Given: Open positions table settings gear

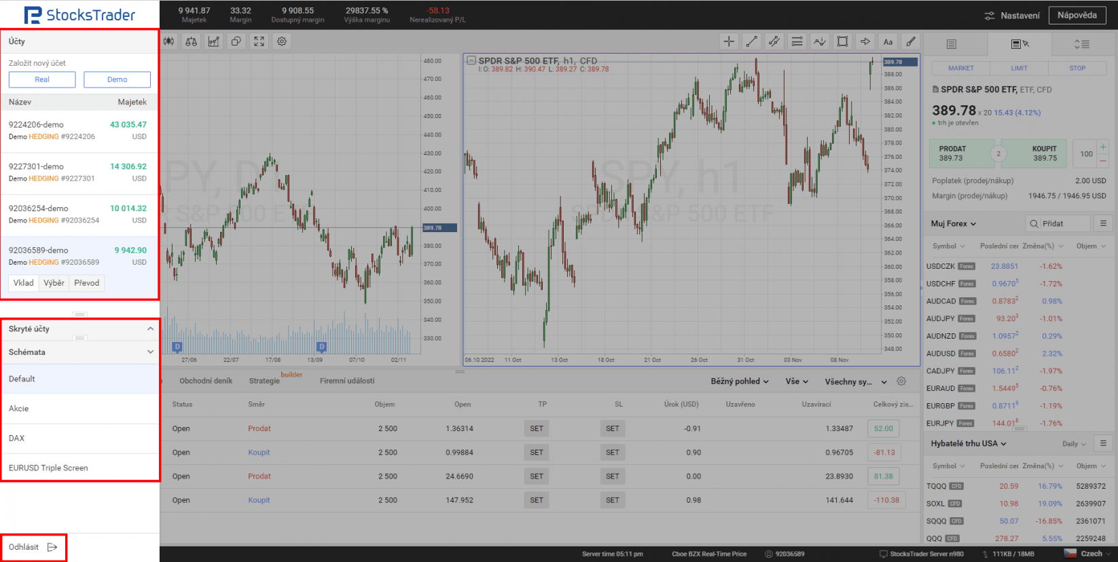Looking at the screenshot, I should (901, 381).
